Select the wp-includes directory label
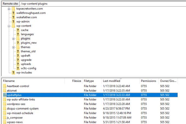Viewport: 186px width, 124px height. click(x=24, y=73)
